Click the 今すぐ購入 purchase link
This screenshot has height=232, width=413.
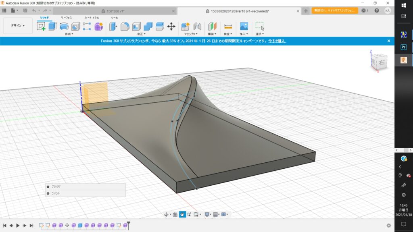[x=277, y=41]
